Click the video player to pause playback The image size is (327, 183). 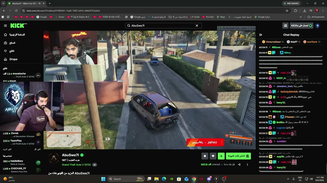click(149, 90)
